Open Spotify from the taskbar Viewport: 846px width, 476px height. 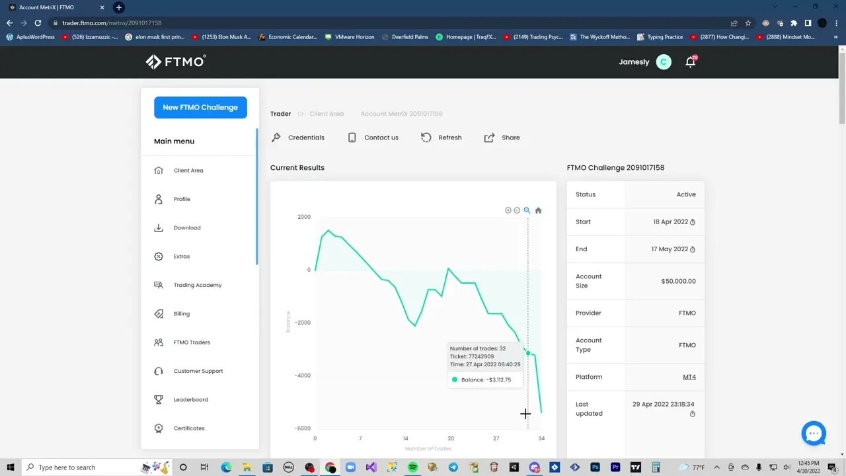click(x=412, y=467)
